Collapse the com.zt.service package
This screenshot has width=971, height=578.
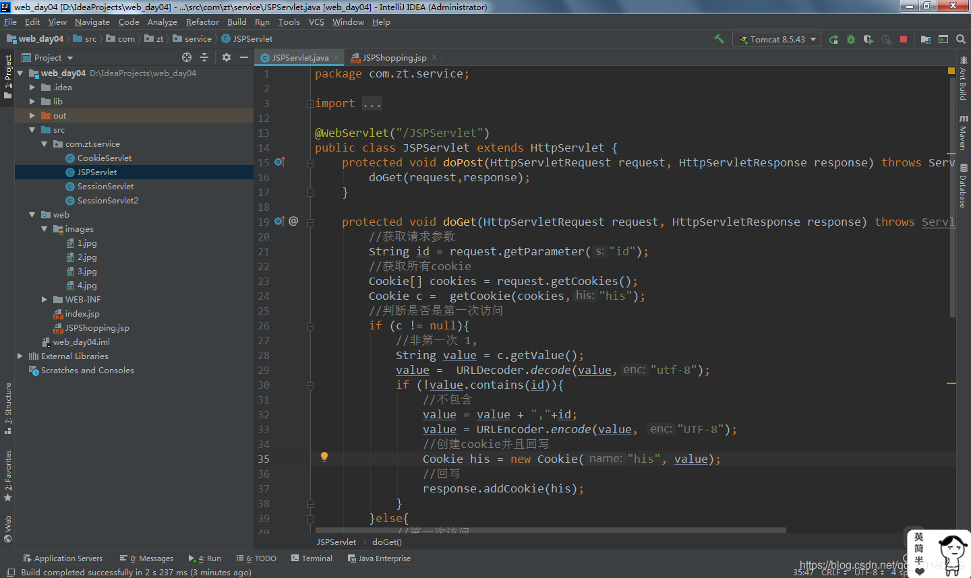44,143
